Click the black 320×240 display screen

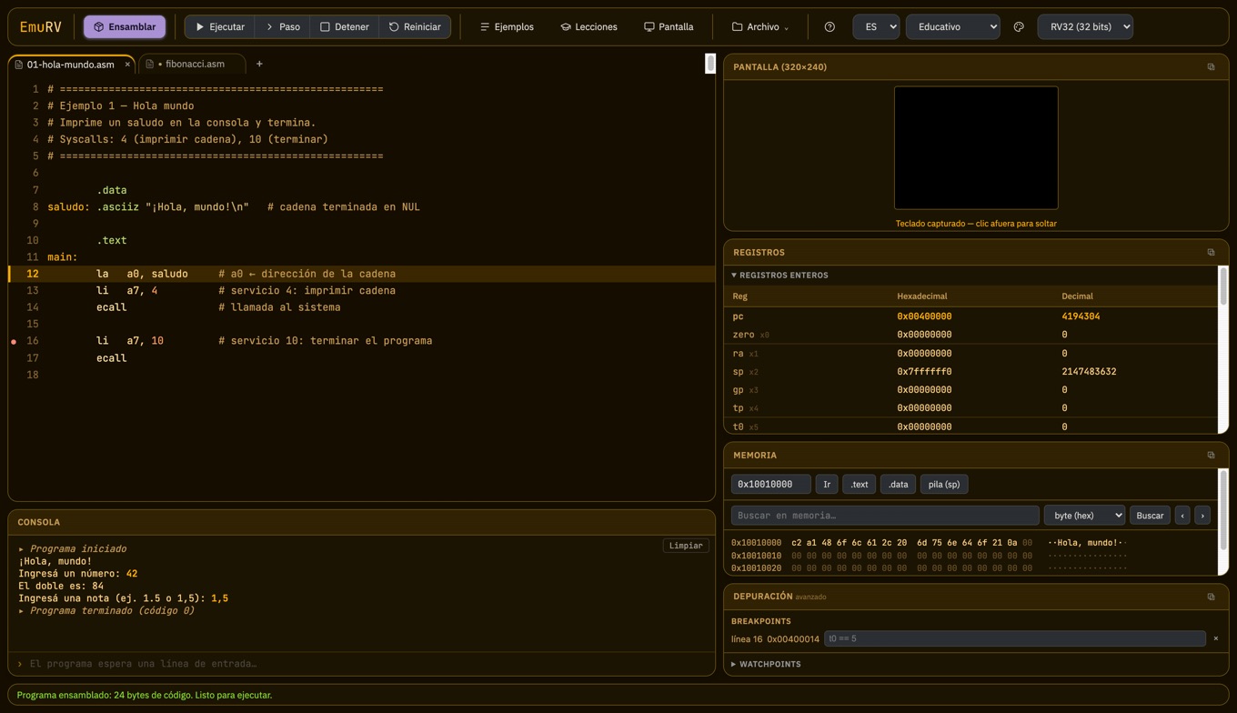coord(976,148)
